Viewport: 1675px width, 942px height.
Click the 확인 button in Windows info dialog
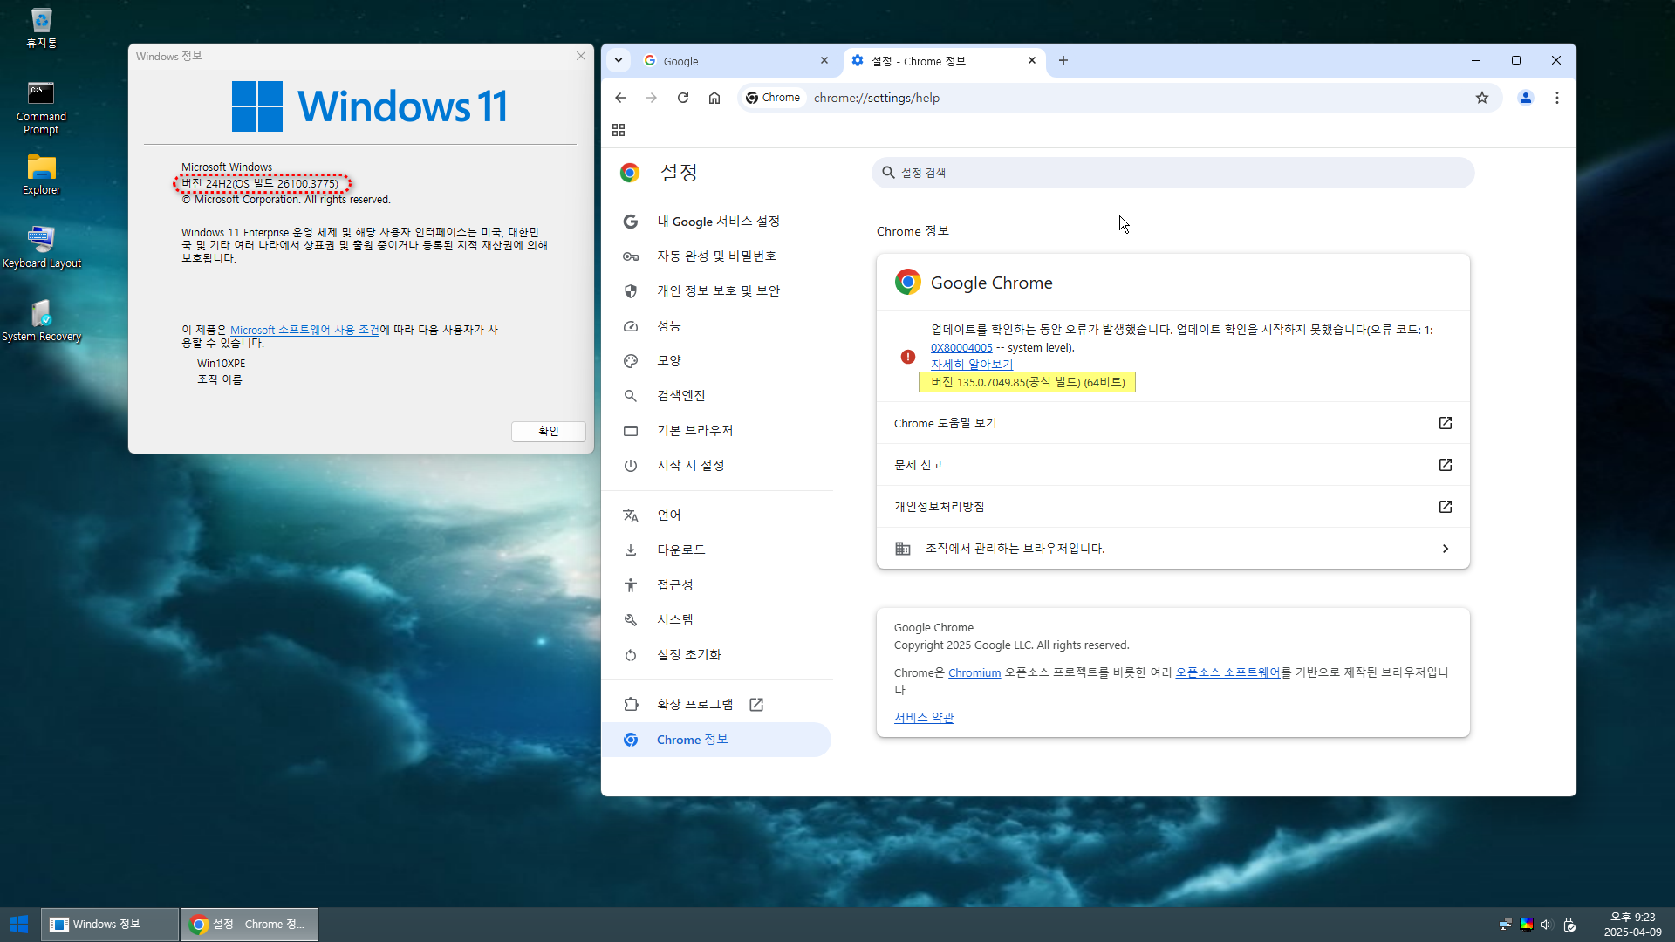[548, 431]
